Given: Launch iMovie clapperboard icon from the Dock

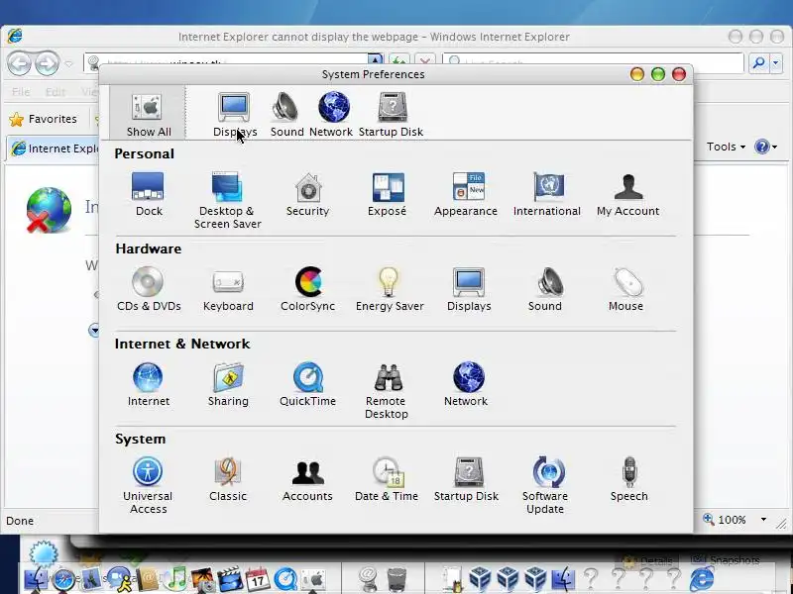Looking at the screenshot, I should [x=230, y=579].
